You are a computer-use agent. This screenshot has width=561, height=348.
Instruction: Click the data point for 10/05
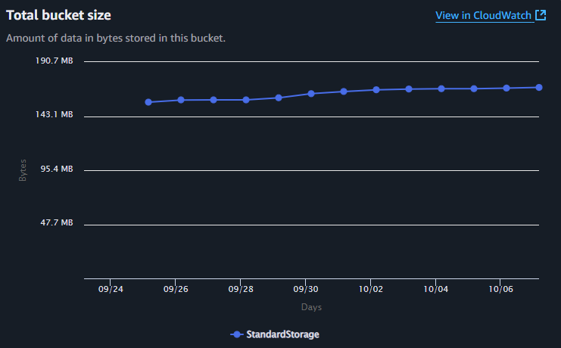coord(474,89)
